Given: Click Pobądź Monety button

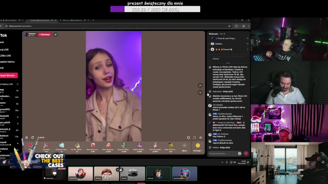Looking at the screenshot, I should click(8, 75).
